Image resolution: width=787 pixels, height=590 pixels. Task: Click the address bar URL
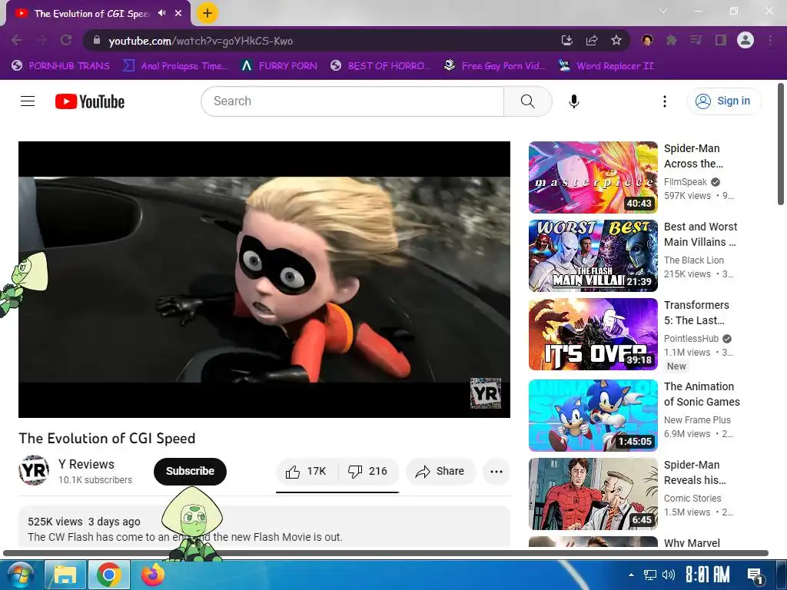coord(201,41)
